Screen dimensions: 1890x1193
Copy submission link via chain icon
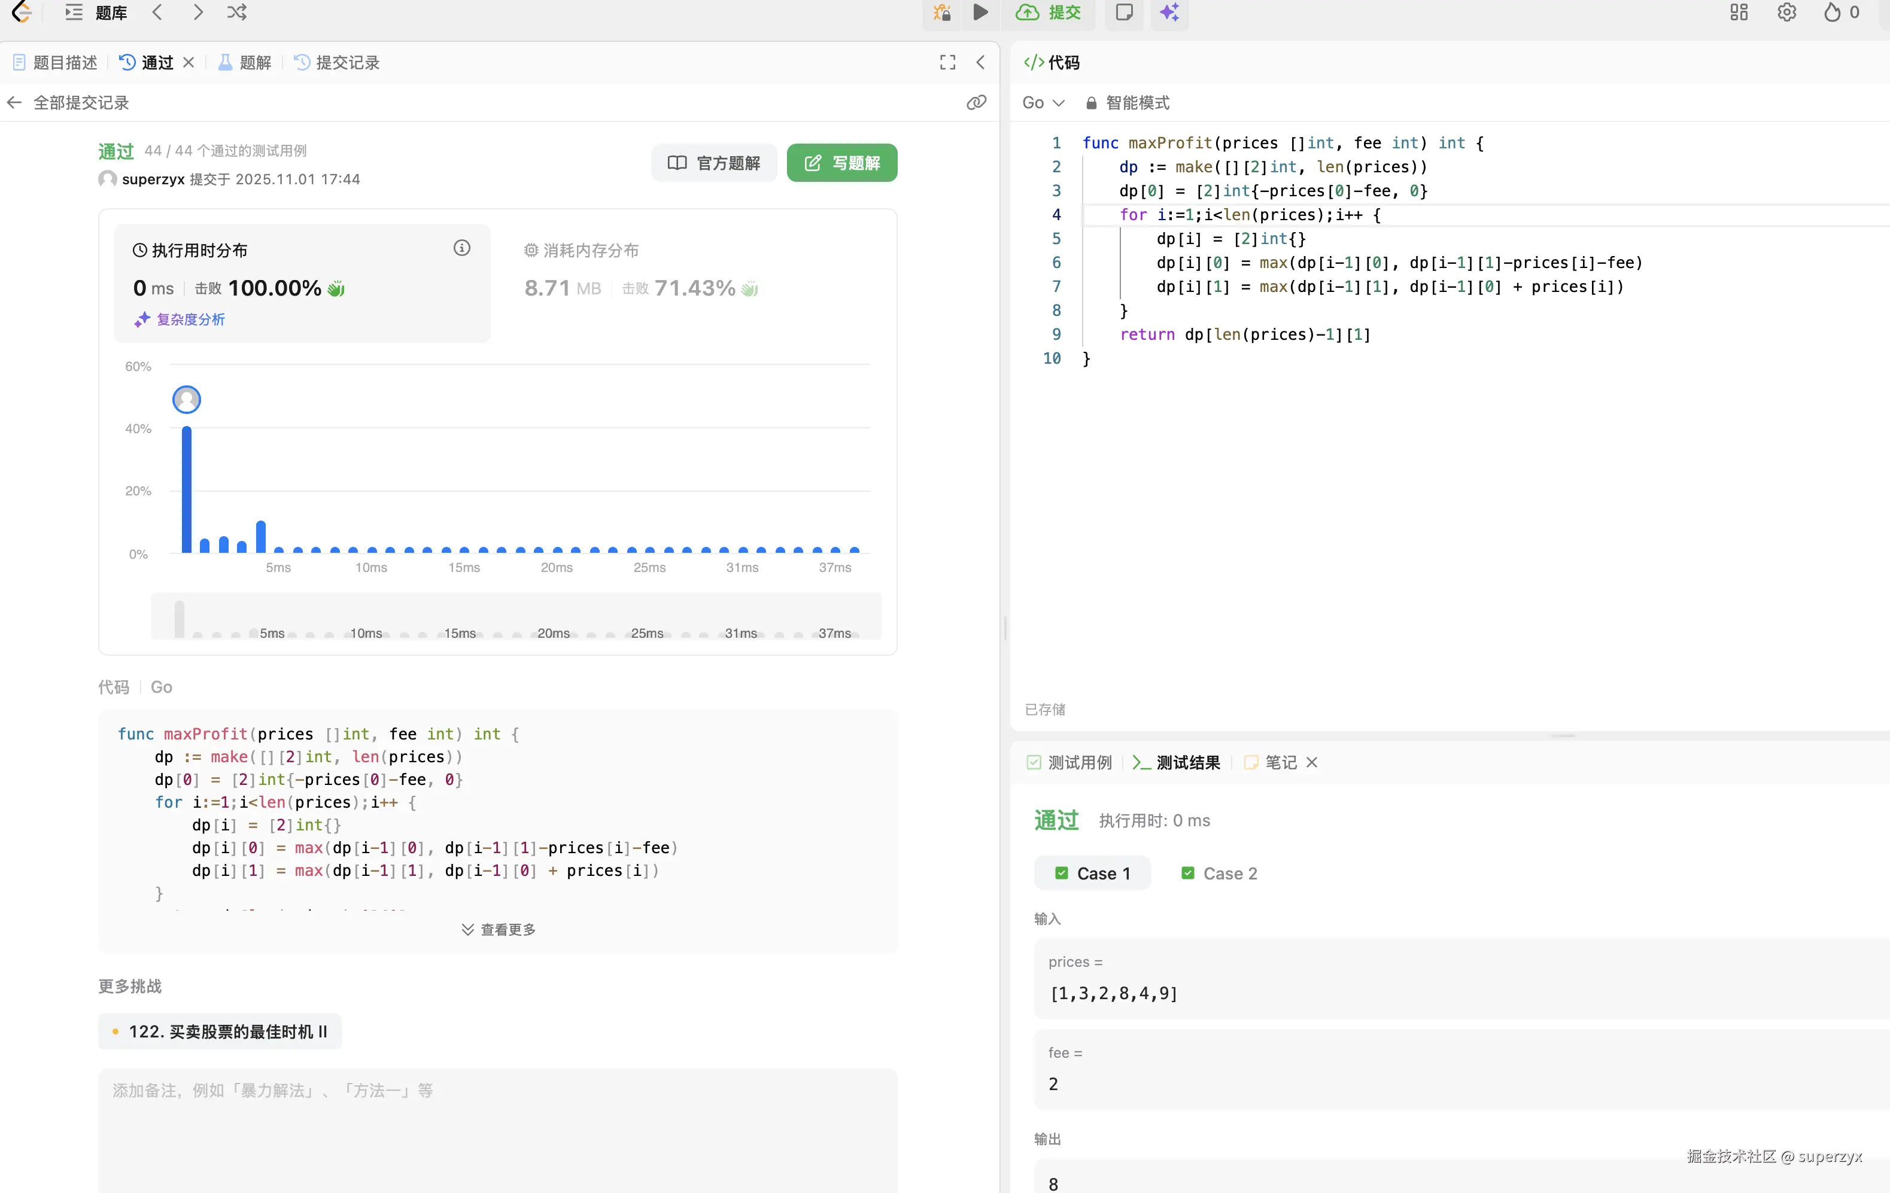[x=976, y=102]
